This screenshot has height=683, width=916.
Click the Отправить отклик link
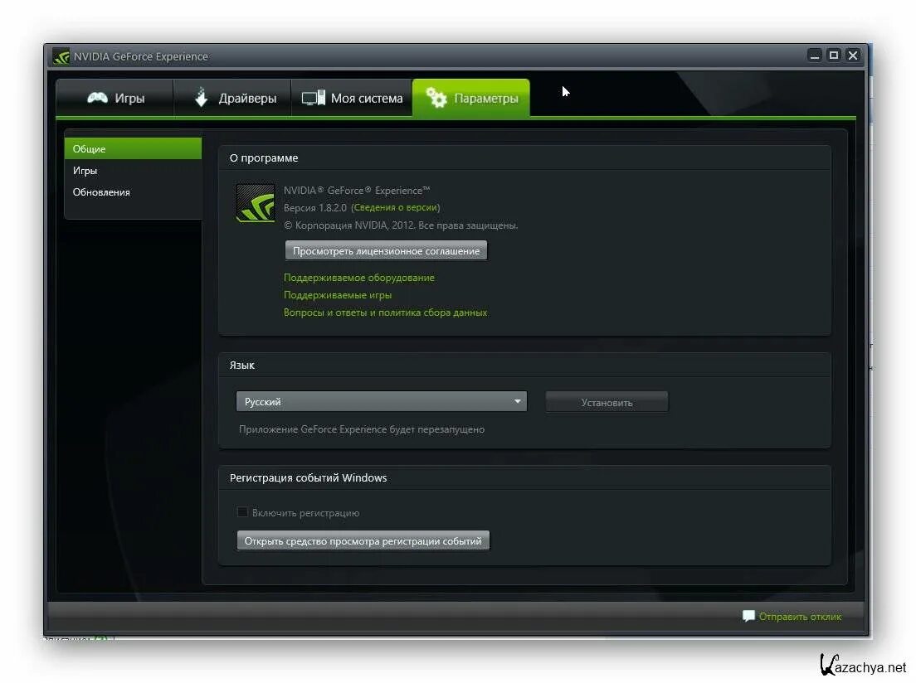[800, 617]
